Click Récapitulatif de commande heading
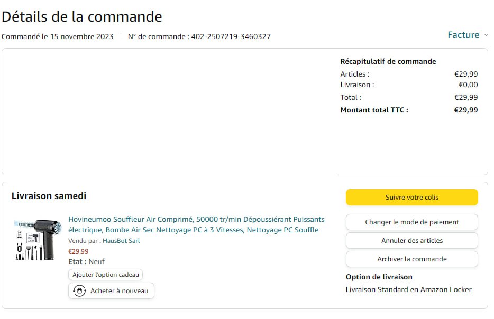This screenshot has width=494, height=319. (x=388, y=61)
